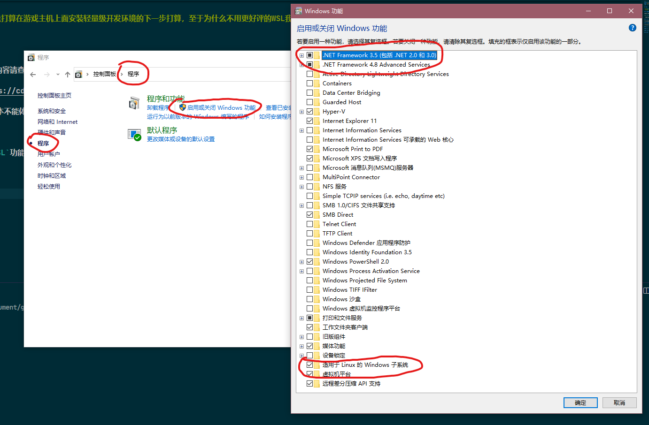This screenshot has width=649, height=425.
Task: Go back in Control Panel window
Action: coord(33,74)
